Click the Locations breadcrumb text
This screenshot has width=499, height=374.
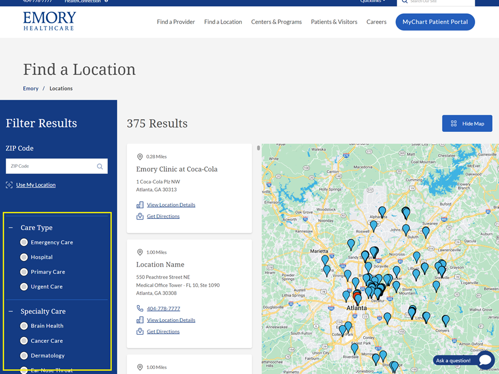click(61, 89)
